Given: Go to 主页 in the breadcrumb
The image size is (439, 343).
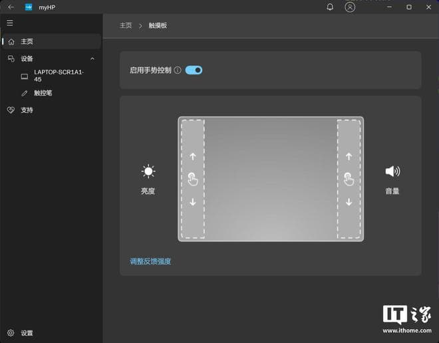Looking at the screenshot, I should [x=126, y=25].
